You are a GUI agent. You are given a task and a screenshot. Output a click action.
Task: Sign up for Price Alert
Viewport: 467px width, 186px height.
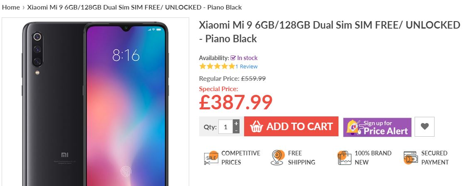(x=377, y=127)
